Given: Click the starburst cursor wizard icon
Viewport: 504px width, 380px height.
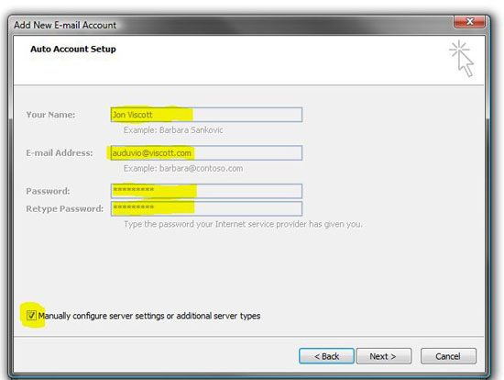Looking at the screenshot, I should tap(462, 59).
